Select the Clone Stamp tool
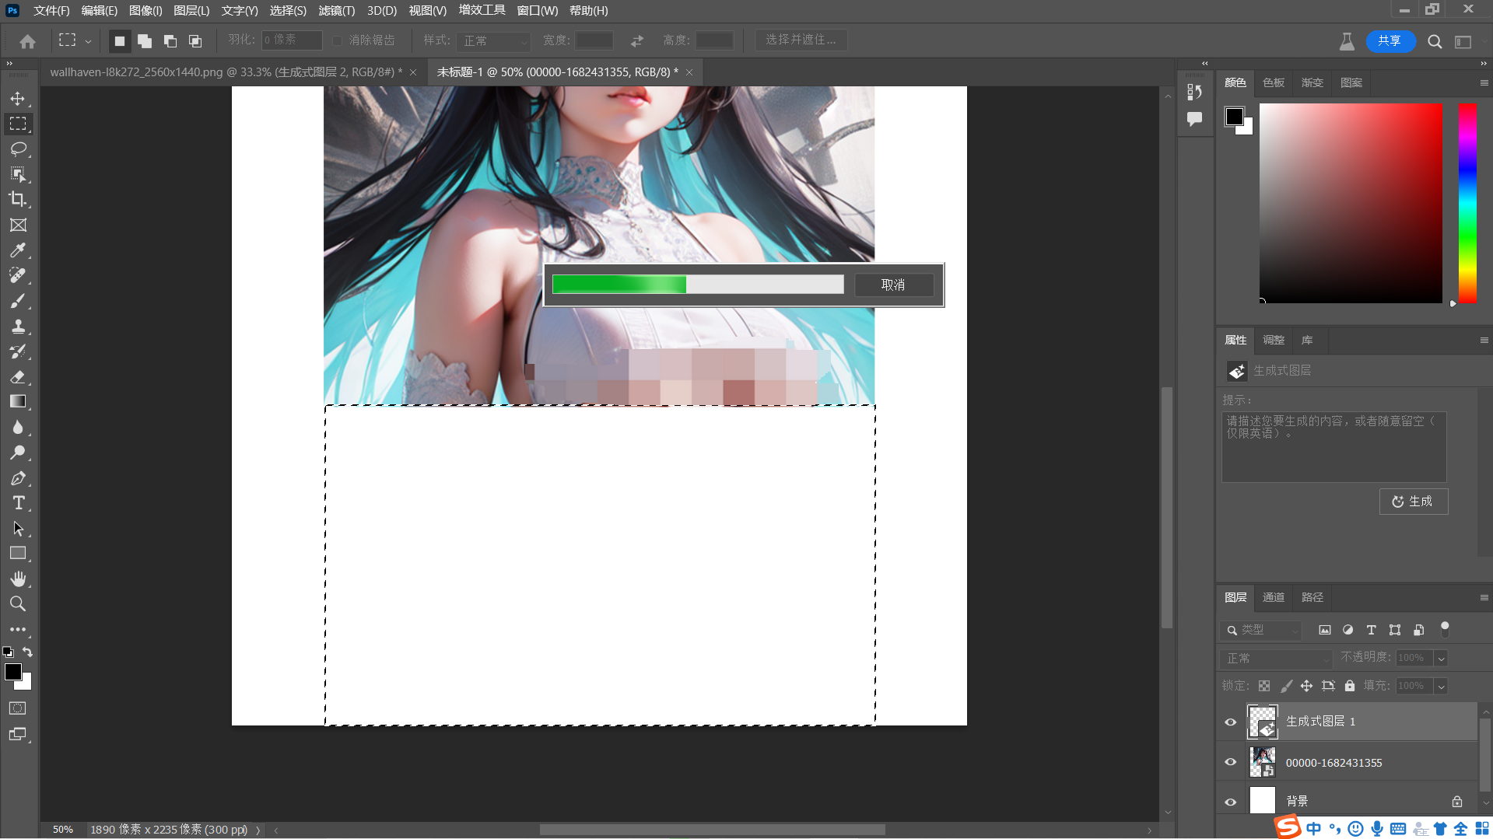1493x839 pixels. 18,326
